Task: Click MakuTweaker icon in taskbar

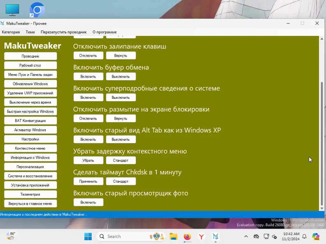Action: click(216, 236)
